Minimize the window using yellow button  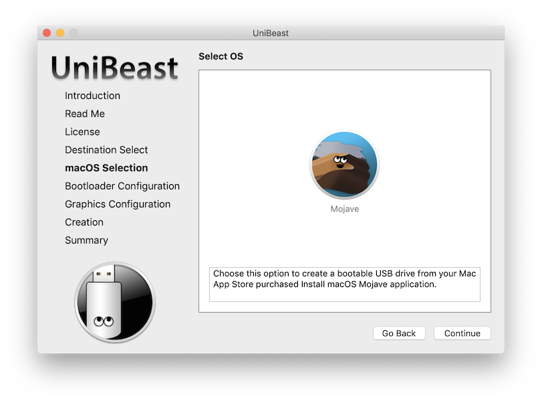point(60,33)
